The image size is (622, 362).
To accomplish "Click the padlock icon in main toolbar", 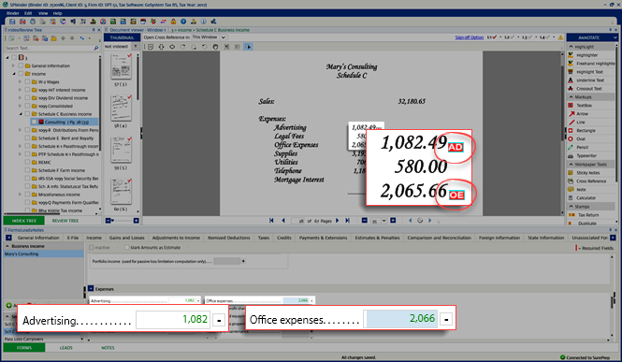I will pos(173,22).
